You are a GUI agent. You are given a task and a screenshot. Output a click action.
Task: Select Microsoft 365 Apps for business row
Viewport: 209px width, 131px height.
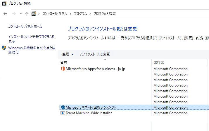[134, 69]
